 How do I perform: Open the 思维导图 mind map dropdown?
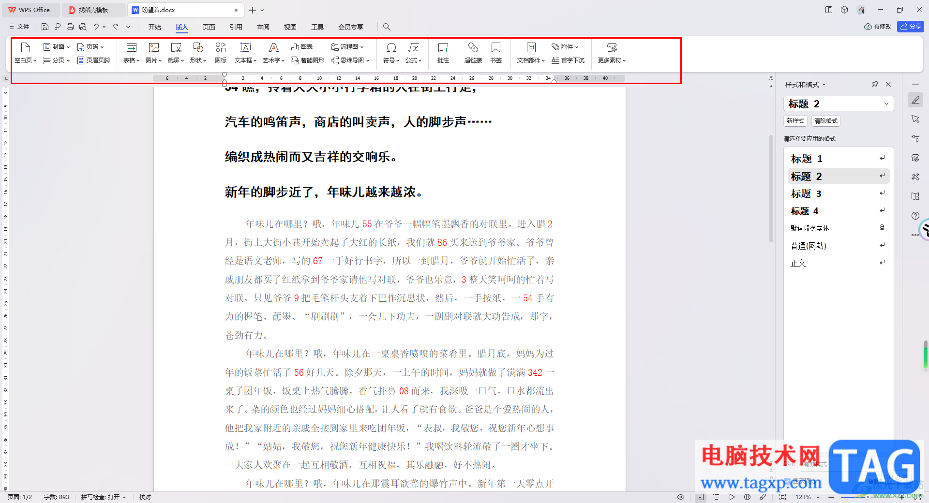tap(350, 60)
